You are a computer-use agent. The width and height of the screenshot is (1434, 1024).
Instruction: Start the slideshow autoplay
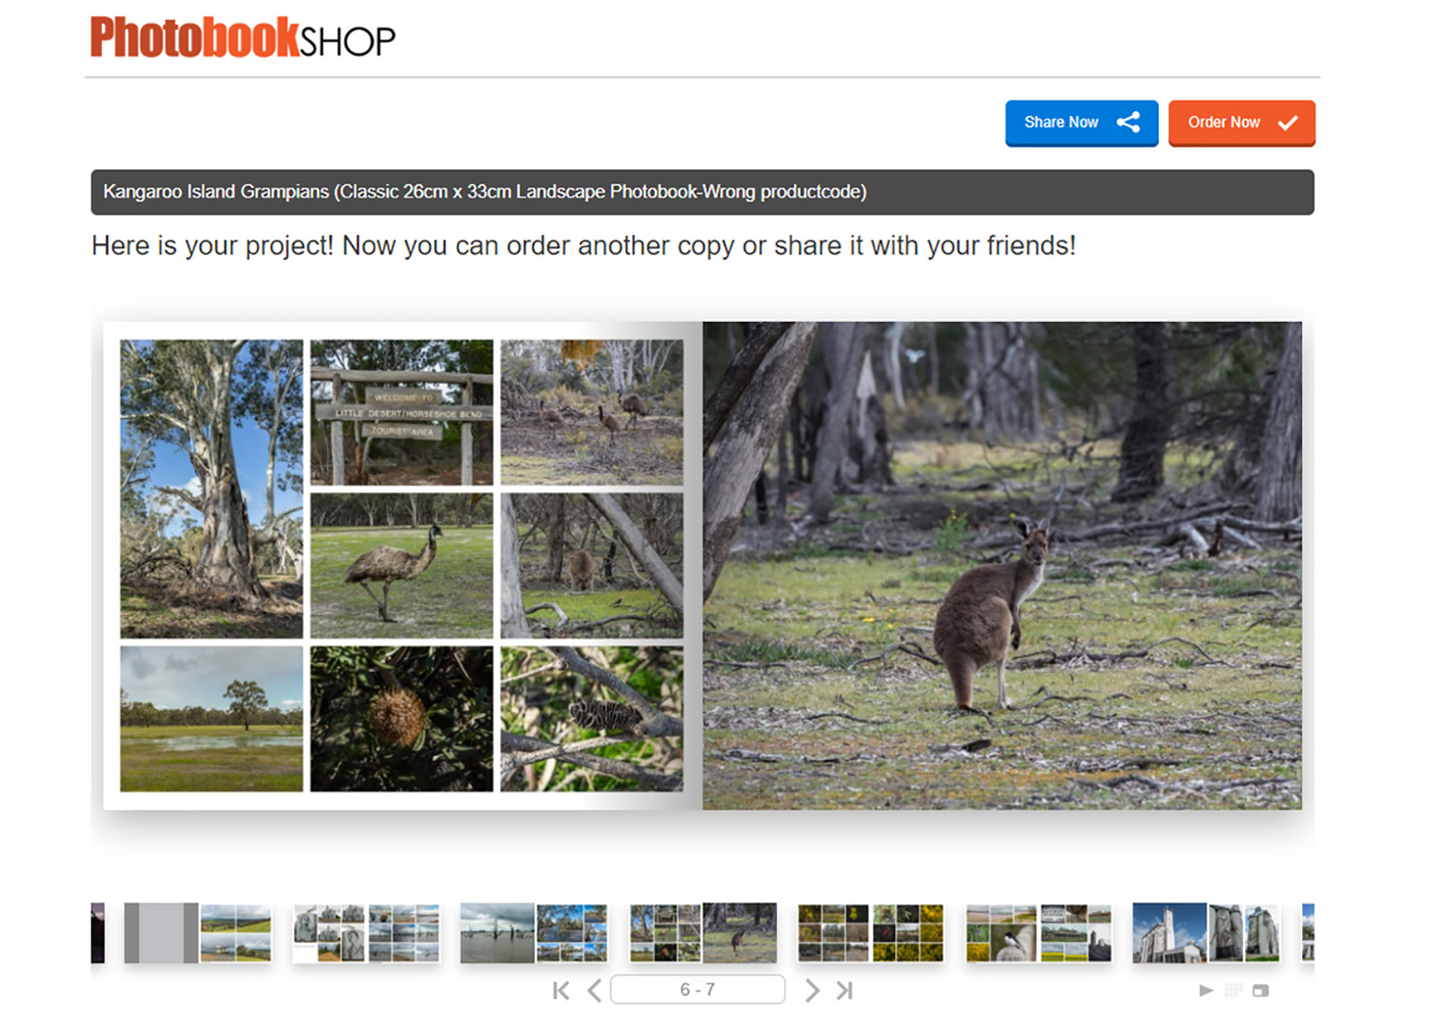click(1205, 990)
